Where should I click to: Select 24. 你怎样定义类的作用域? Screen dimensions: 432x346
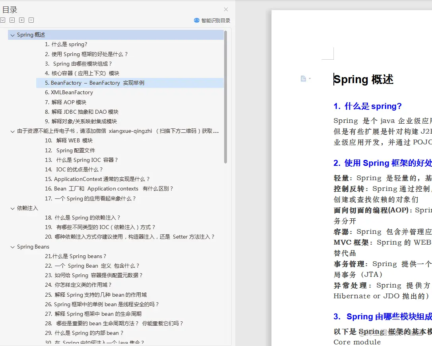click(x=78, y=285)
